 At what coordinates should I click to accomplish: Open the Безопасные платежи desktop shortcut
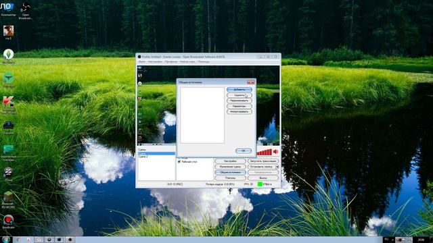coord(8,153)
